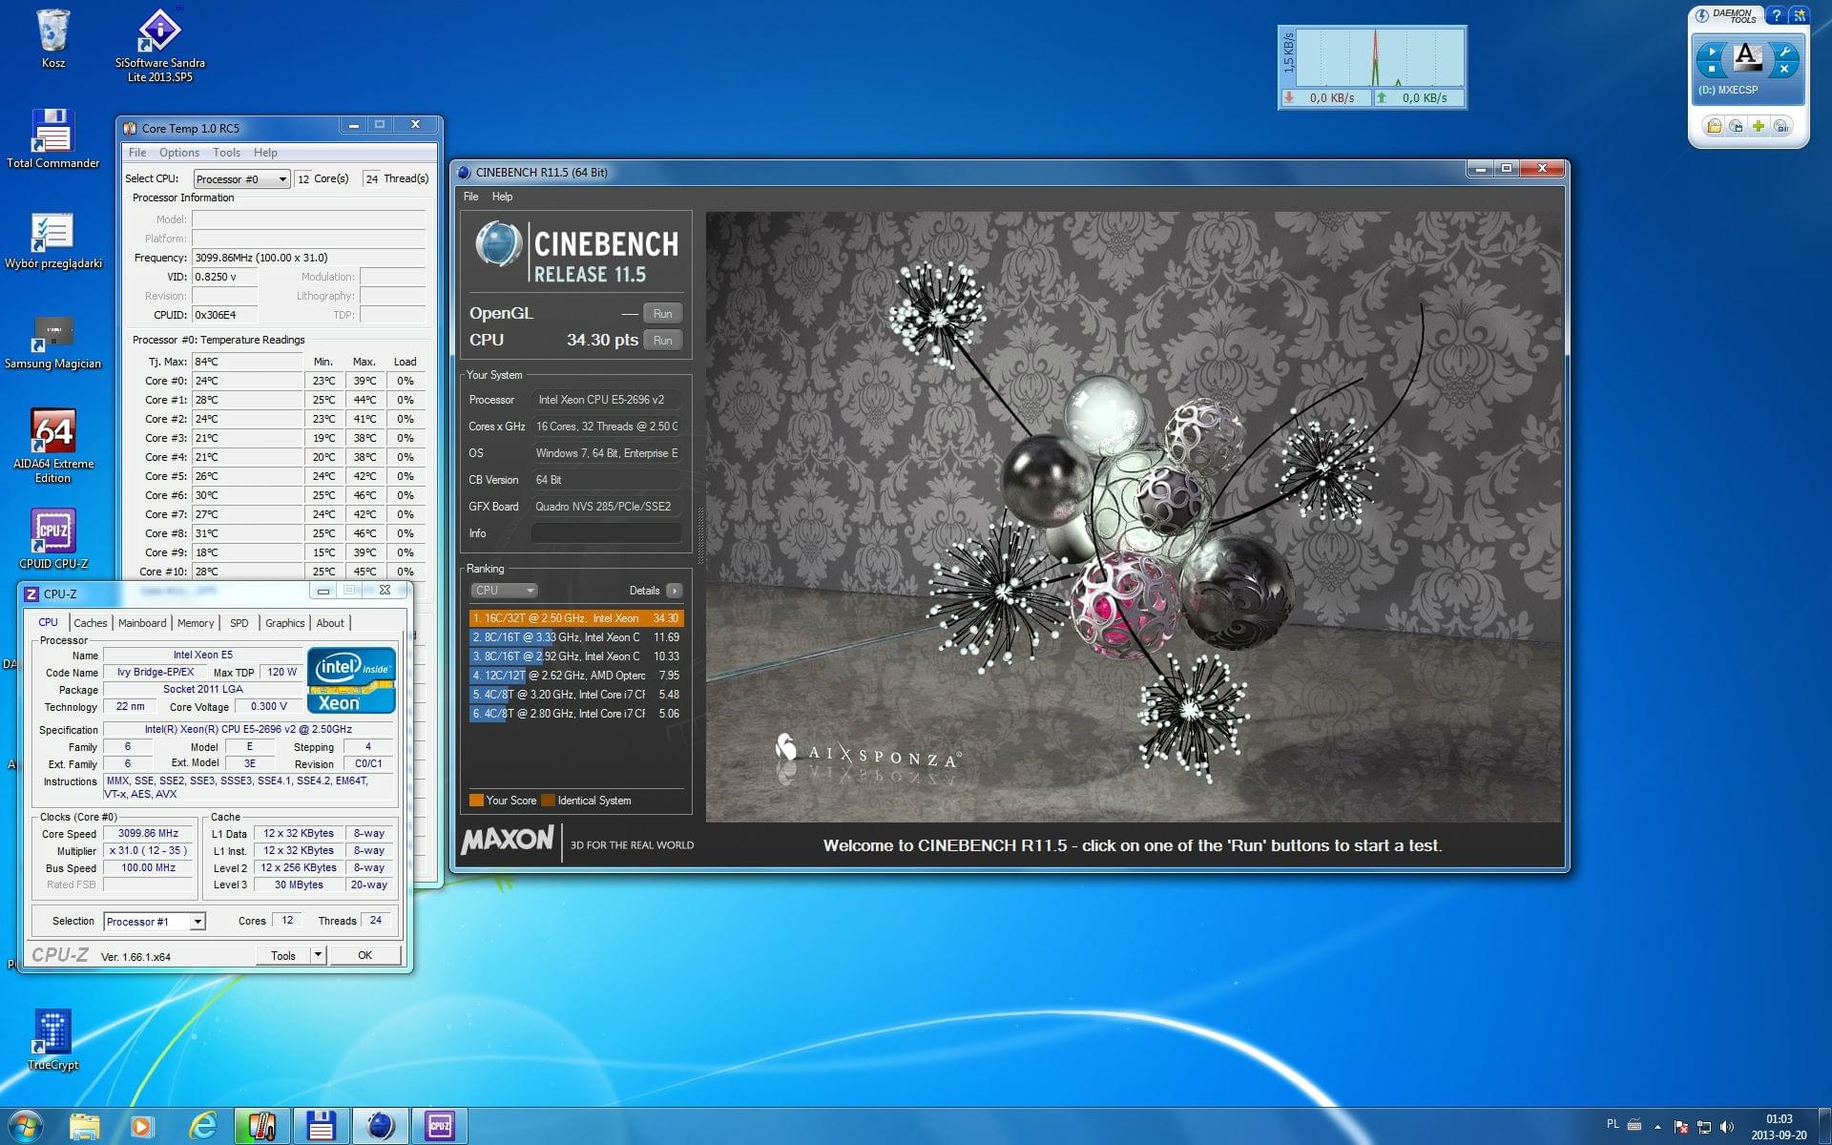
Task: Open Windows Explorer from the taskbar
Action: tap(85, 1127)
